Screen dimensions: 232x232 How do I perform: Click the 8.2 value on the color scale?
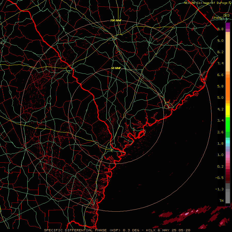click(x=220, y=52)
